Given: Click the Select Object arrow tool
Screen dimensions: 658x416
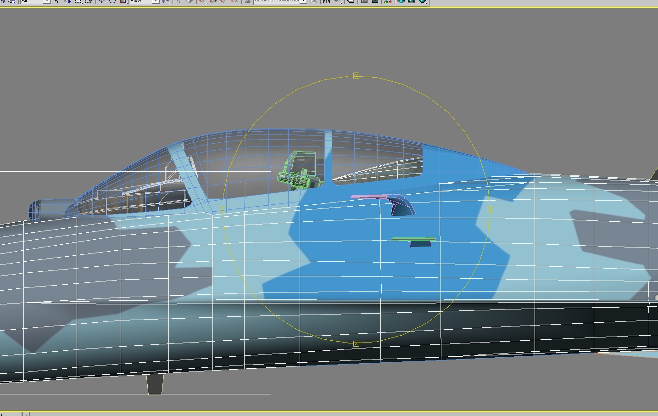Looking at the screenshot, I should pos(56,1).
